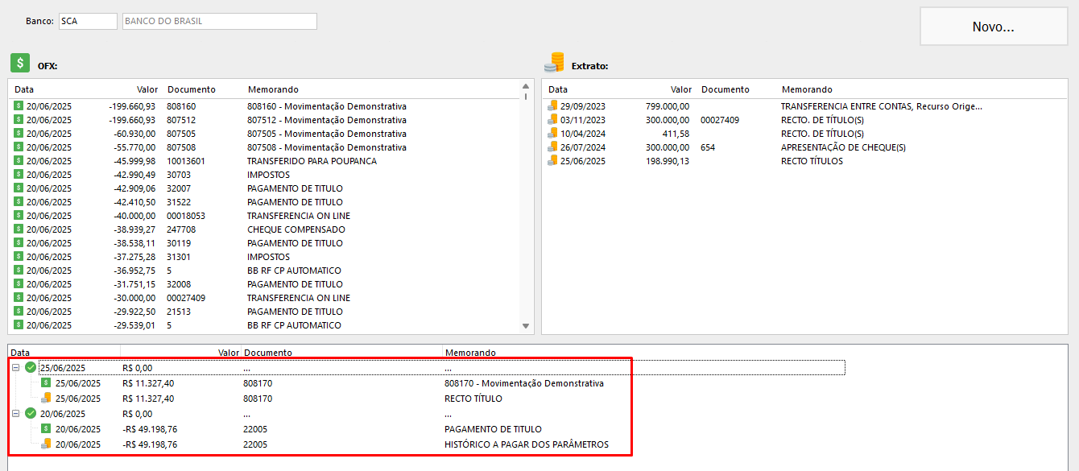Click green check icon of 25/06/2025 group
Image resolution: width=1079 pixels, height=471 pixels.
point(31,368)
